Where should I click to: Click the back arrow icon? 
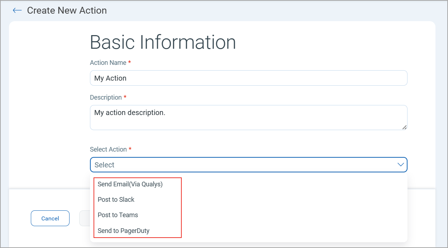tap(17, 10)
